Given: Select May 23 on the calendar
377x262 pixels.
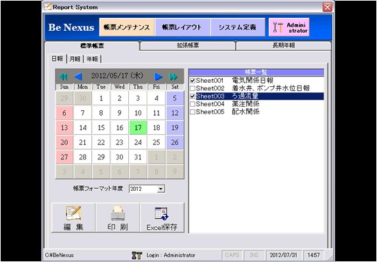Looking at the screenshot, I should click(119, 142).
